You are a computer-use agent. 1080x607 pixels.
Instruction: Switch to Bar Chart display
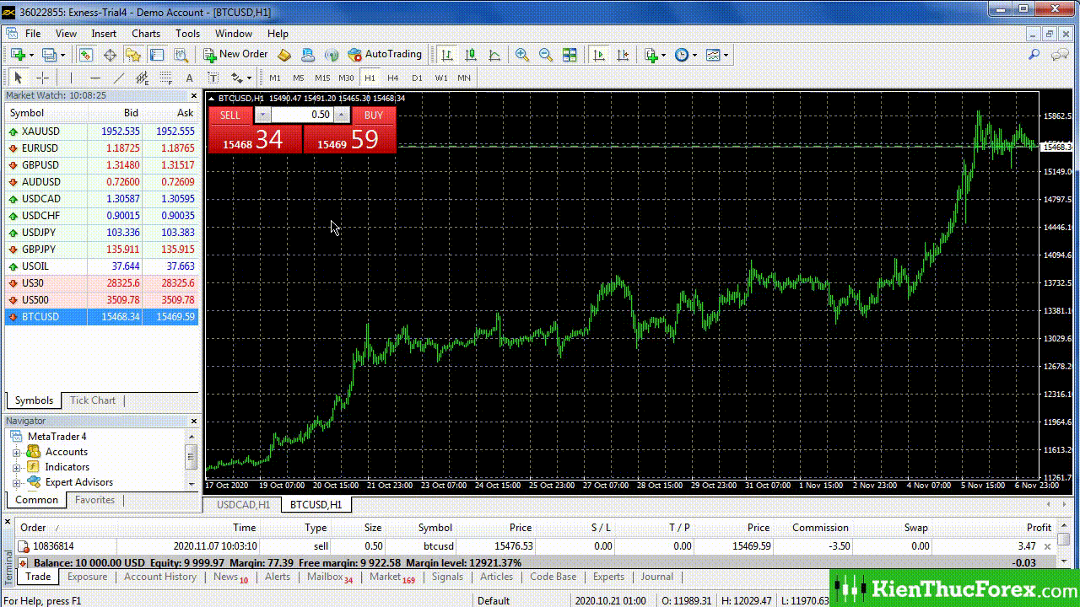click(447, 55)
